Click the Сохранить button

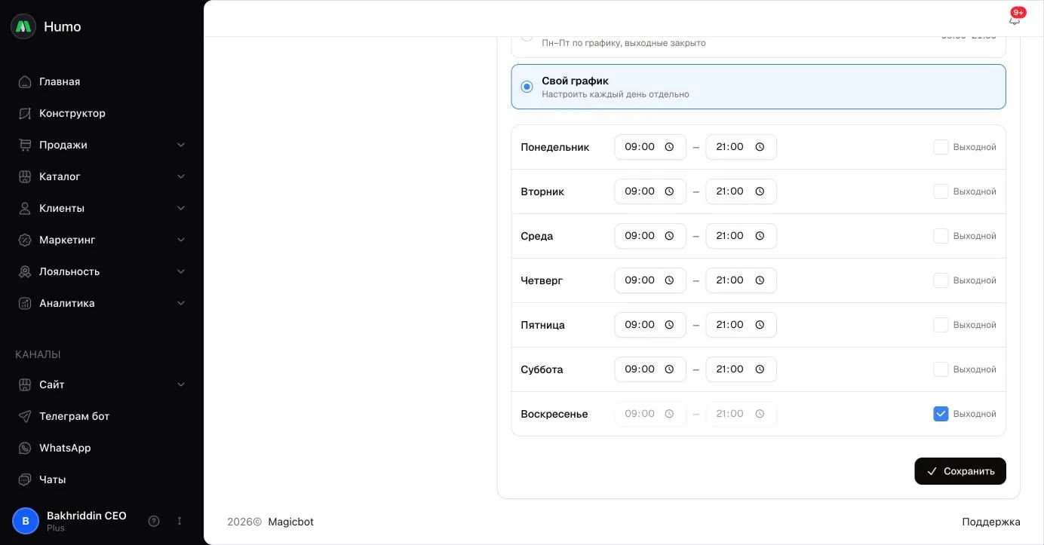tap(960, 471)
